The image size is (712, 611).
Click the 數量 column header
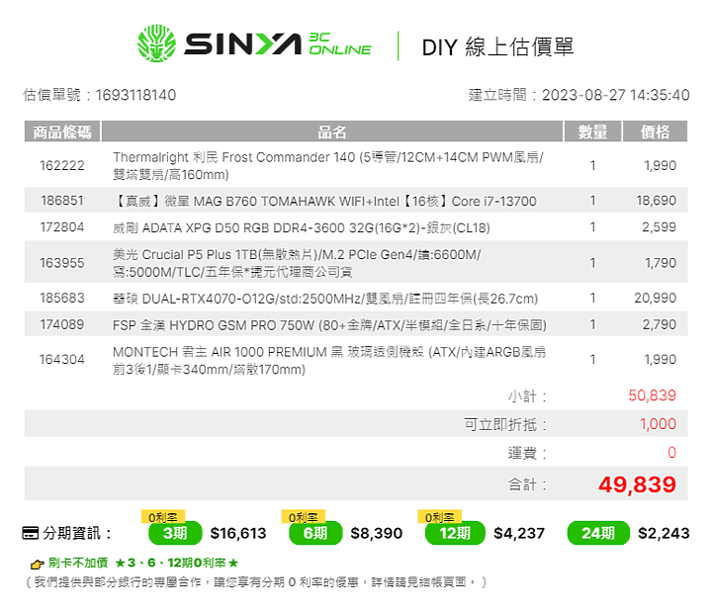(592, 131)
